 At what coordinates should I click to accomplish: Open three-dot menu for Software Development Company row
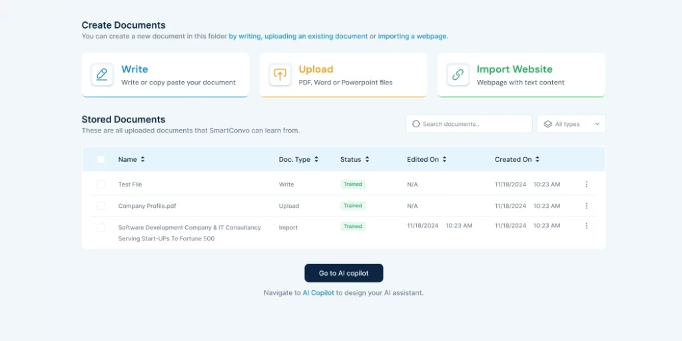(x=586, y=226)
